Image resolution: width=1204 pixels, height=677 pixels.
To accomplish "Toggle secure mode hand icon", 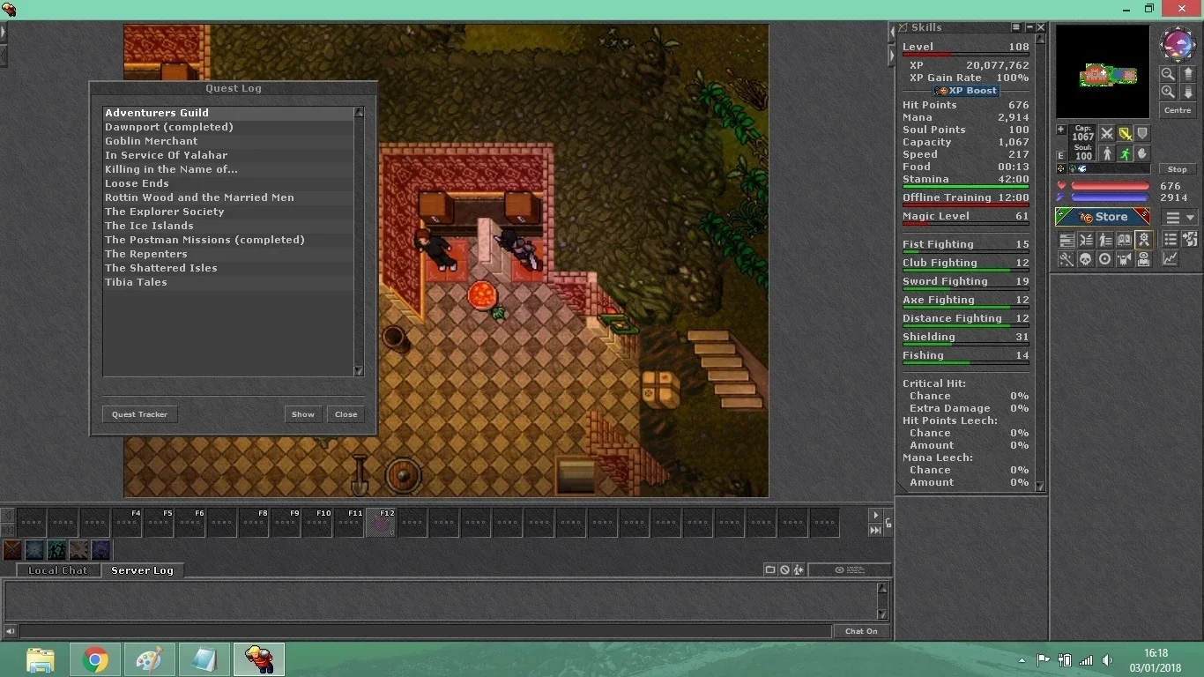I will 1142,153.
